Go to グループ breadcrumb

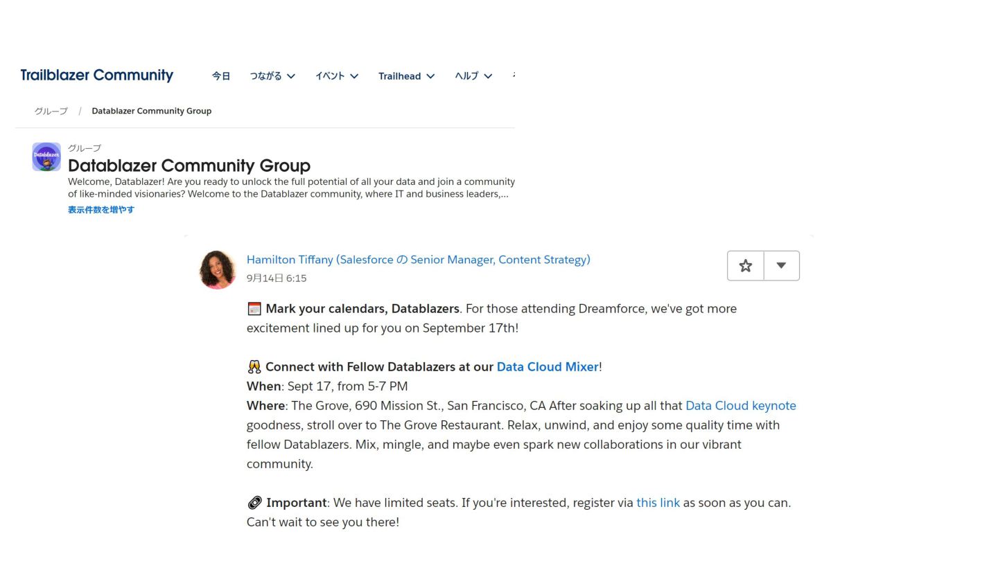tap(51, 111)
